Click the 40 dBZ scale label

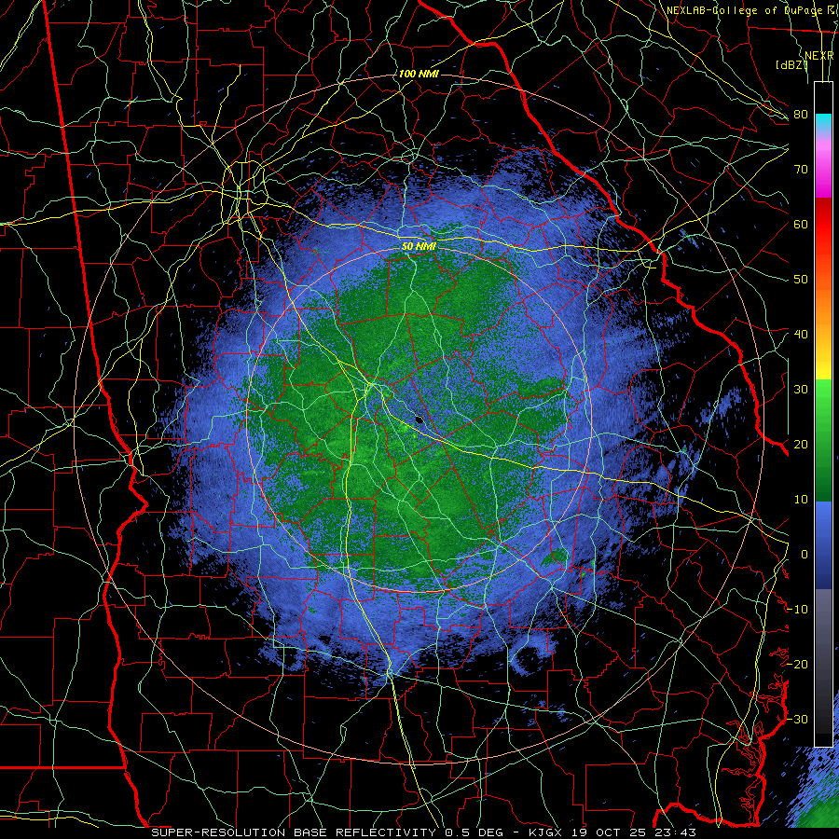click(x=801, y=335)
